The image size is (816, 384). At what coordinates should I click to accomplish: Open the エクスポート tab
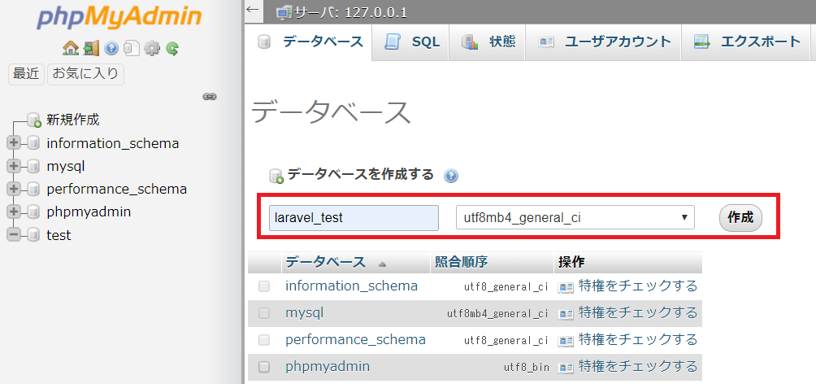pyautogui.click(x=747, y=41)
